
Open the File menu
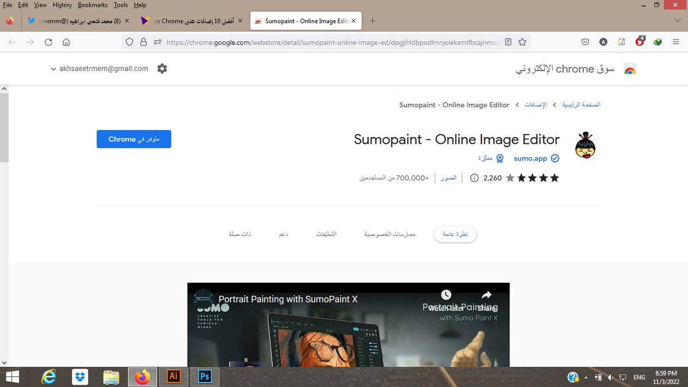[7, 5]
